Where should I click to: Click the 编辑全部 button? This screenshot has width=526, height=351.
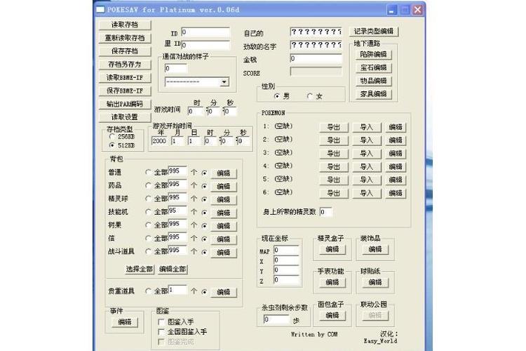pos(173,269)
